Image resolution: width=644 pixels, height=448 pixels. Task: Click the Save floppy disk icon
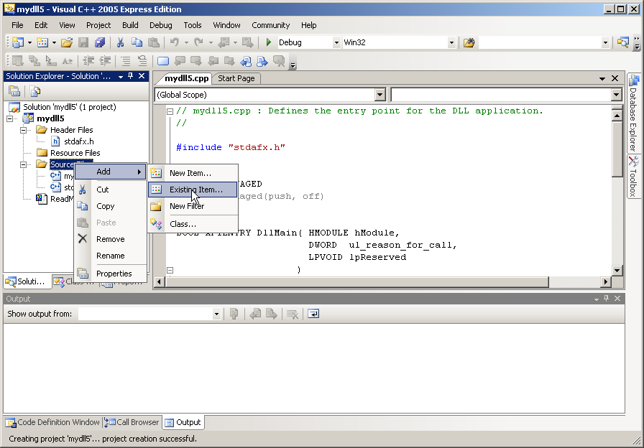[x=83, y=42]
